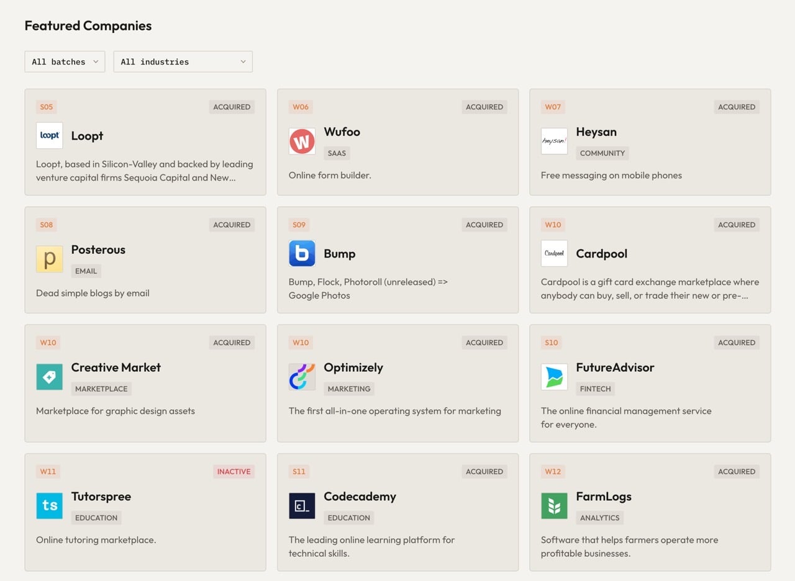Select the MARKETPLACE tag on Creative Market
Screen dimensions: 795x581
pyautogui.click(x=101, y=389)
